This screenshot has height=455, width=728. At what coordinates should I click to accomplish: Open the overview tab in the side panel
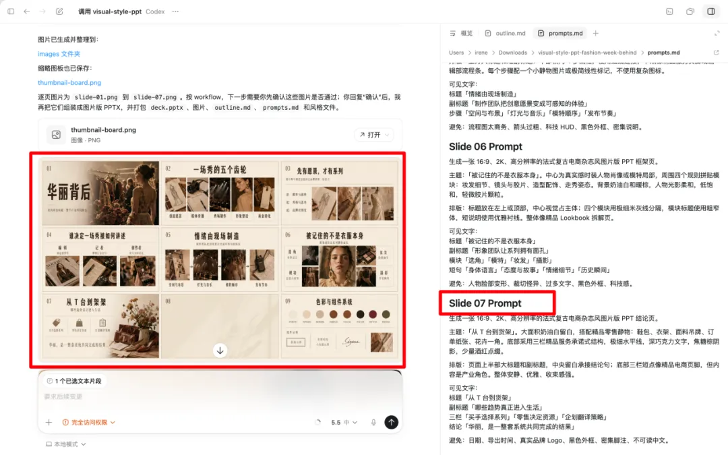(461, 33)
